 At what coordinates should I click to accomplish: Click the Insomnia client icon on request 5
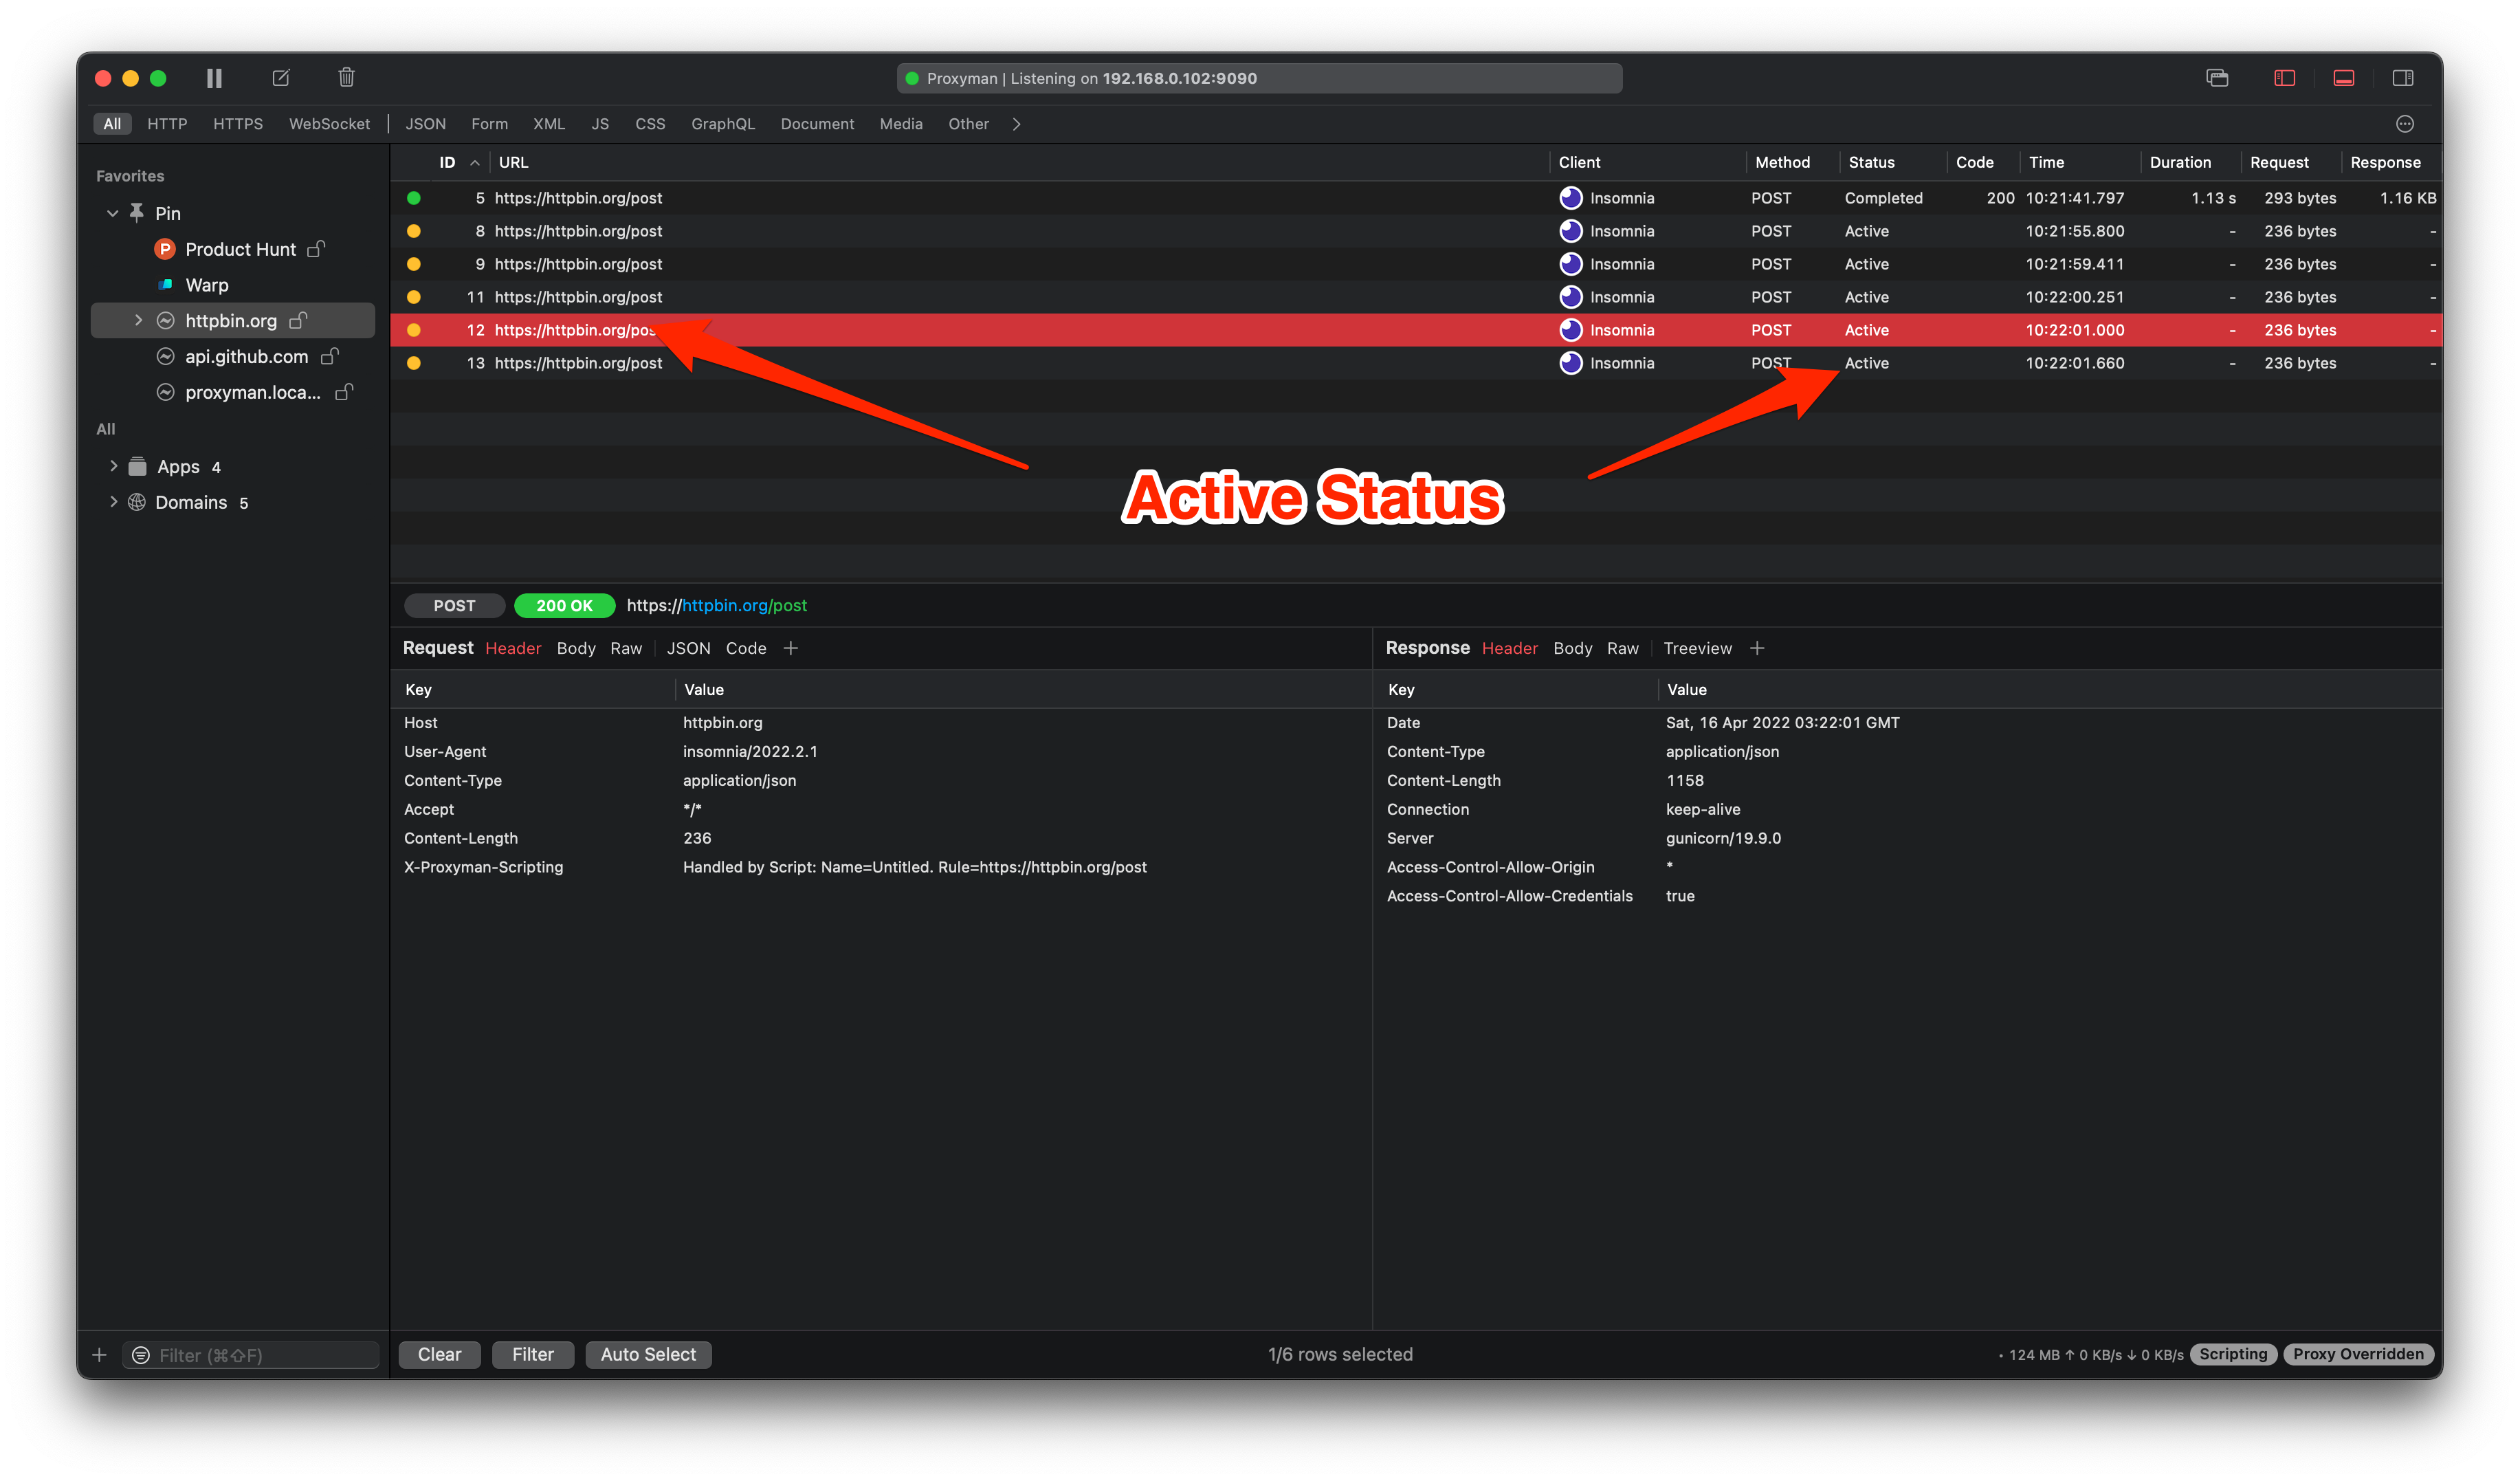1570,197
